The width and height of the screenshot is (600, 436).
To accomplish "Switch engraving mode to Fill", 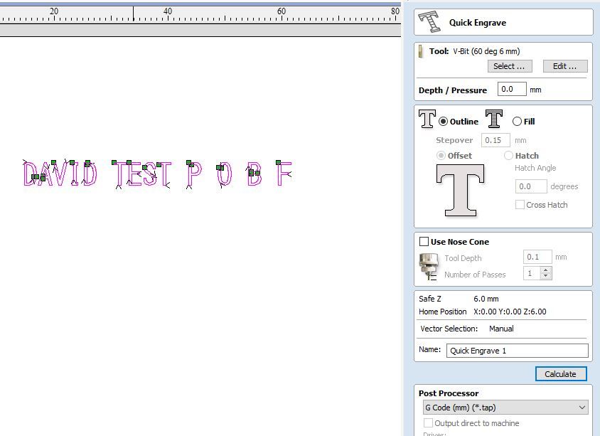I will coord(518,121).
